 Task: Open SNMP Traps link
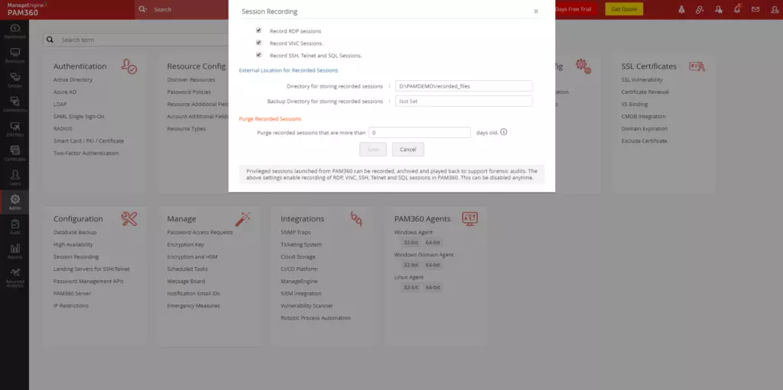click(x=296, y=233)
